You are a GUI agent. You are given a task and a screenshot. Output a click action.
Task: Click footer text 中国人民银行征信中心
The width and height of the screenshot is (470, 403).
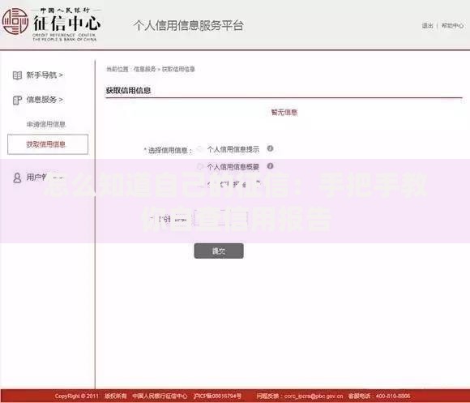[x=160, y=396]
